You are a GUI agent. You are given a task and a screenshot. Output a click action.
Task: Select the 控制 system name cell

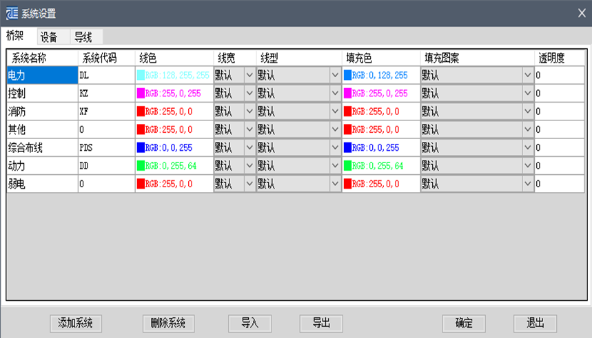point(42,93)
